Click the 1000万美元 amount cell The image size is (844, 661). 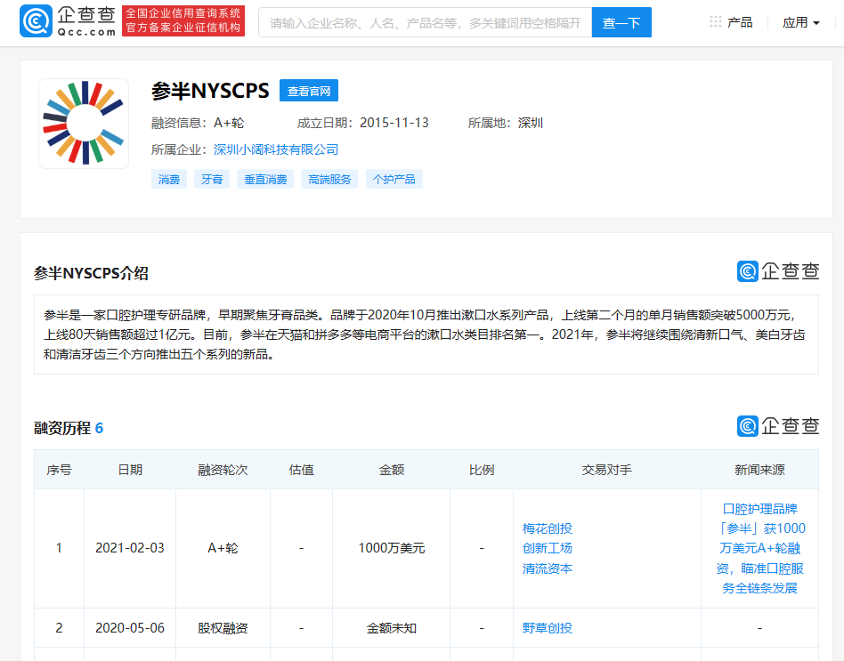[x=392, y=548]
